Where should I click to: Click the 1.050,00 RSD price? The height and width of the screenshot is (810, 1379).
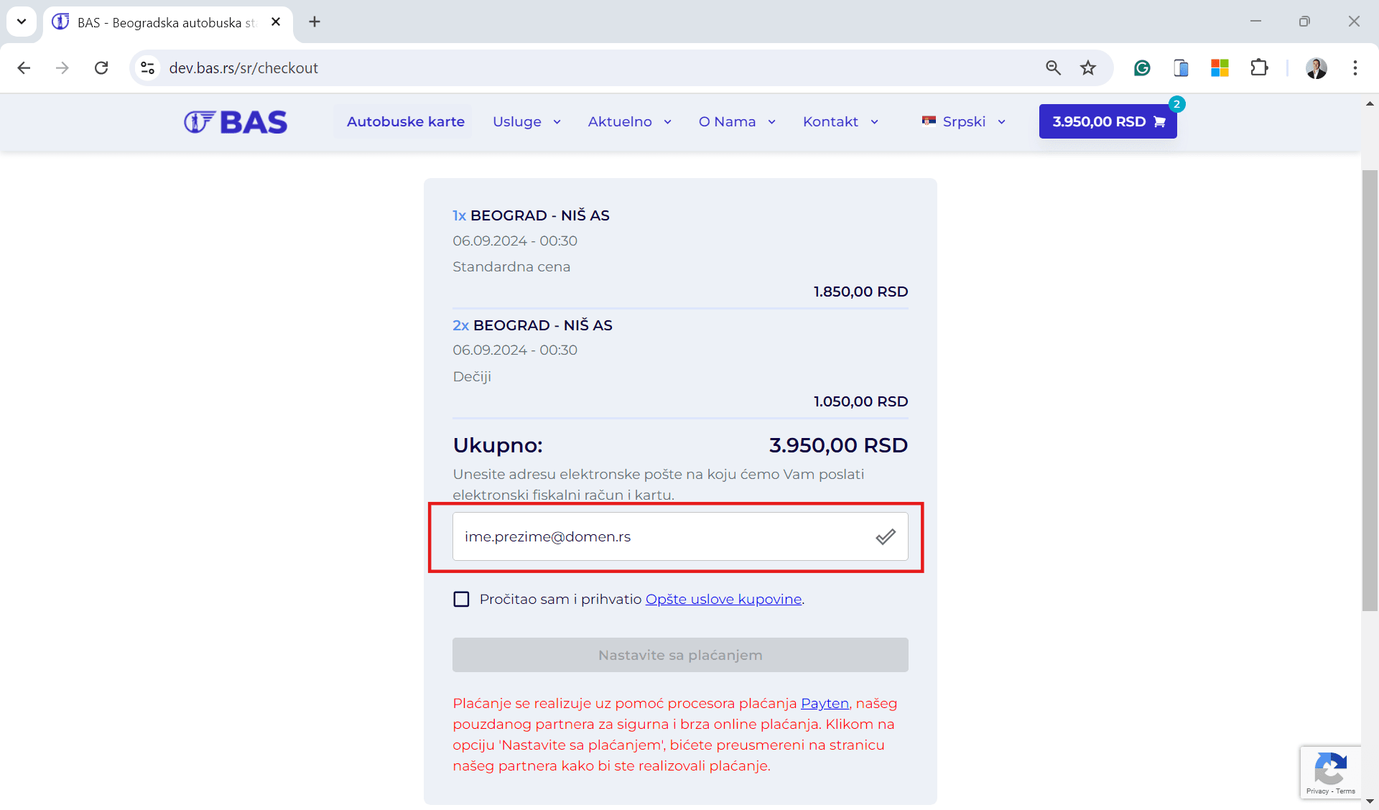860,401
